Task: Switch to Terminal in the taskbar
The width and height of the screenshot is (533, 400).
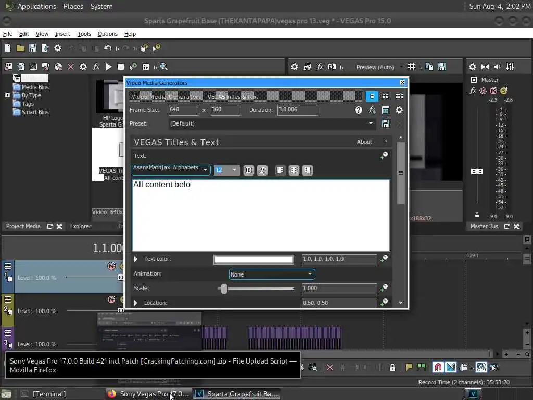Action: pos(49,394)
